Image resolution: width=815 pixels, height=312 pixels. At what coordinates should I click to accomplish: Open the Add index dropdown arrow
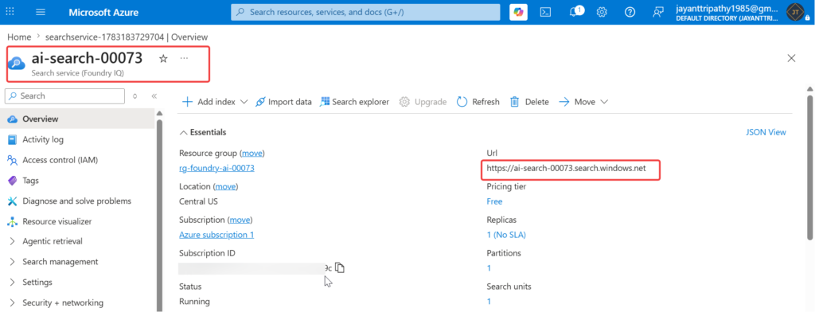click(x=244, y=102)
